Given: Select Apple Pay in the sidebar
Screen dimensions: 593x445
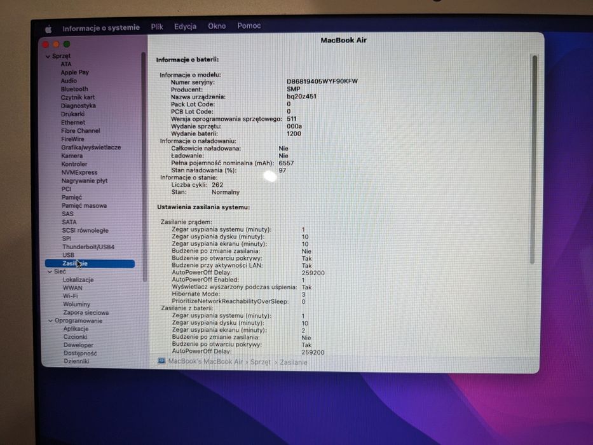Looking at the screenshot, I should (x=74, y=72).
